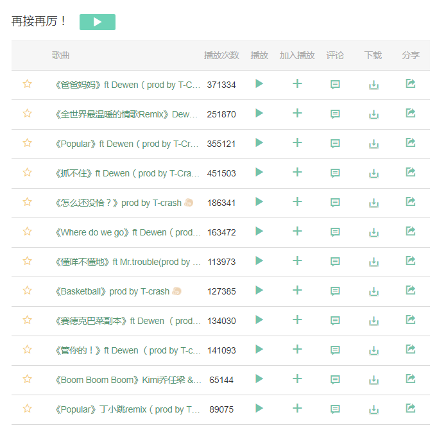Open song 《爸爸妈妈》 ft Dewen link
The height and width of the screenshot is (435, 437).
[128, 85]
